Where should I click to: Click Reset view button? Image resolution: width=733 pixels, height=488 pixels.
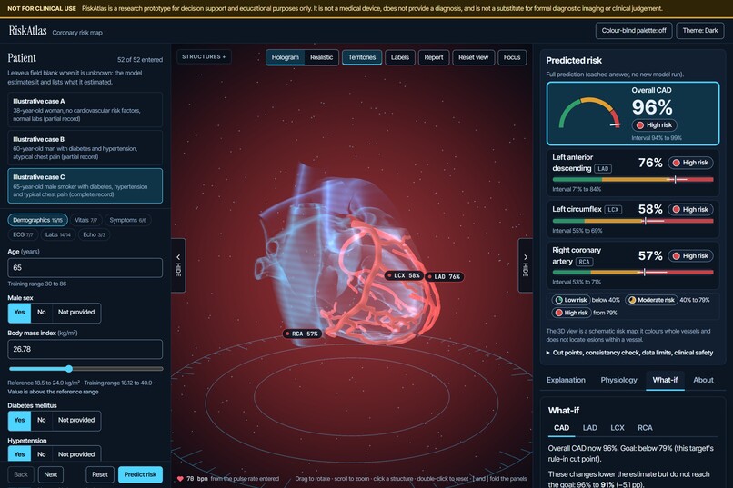[473, 57]
